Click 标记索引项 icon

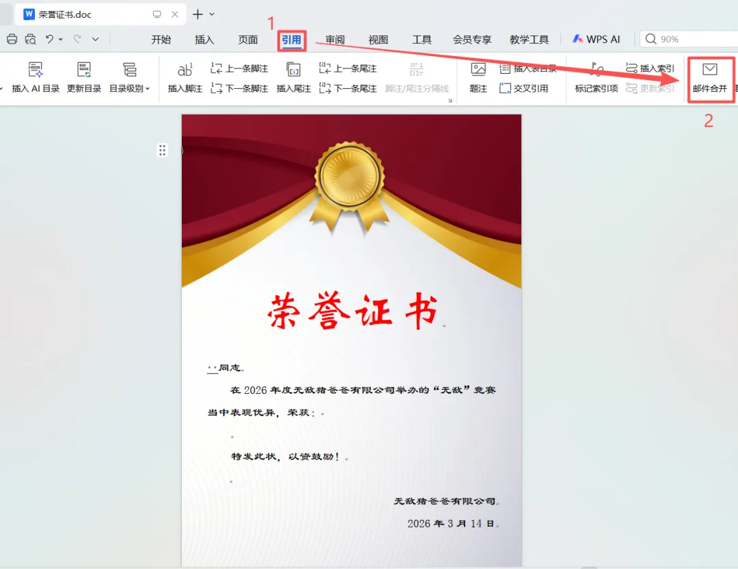[597, 78]
